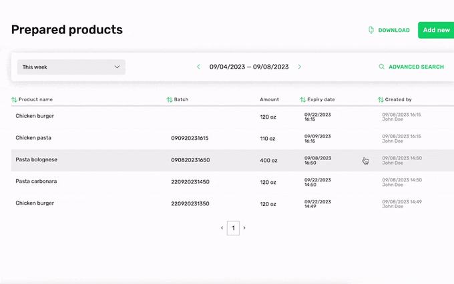Image resolution: width=454 pixels, height=284 pixels.
Task: Click batch number 220920231450
Action: pyautogui.click(x=190, y=182)
